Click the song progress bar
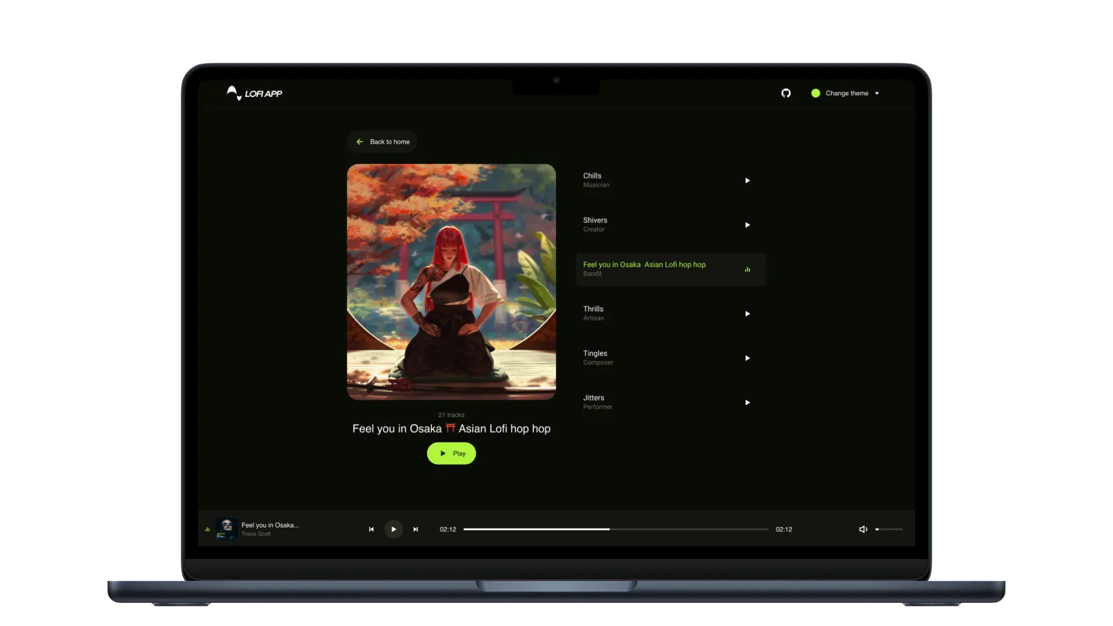1113x626 pixels. (616, 529)
